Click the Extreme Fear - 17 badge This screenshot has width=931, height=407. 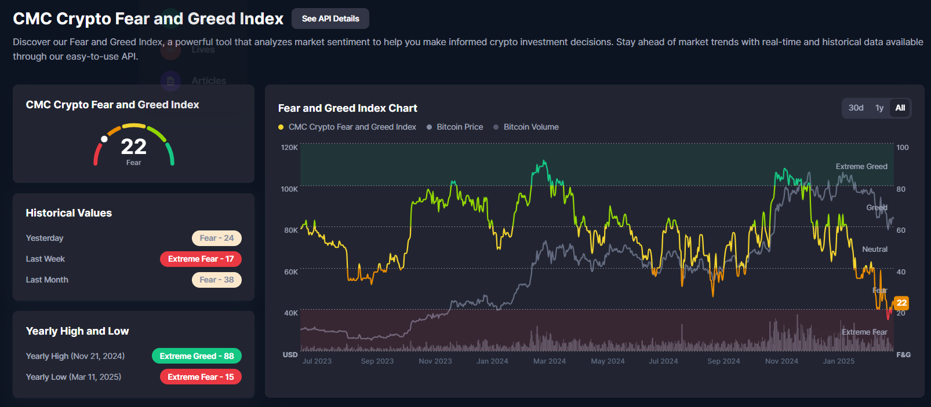[201, 259]
